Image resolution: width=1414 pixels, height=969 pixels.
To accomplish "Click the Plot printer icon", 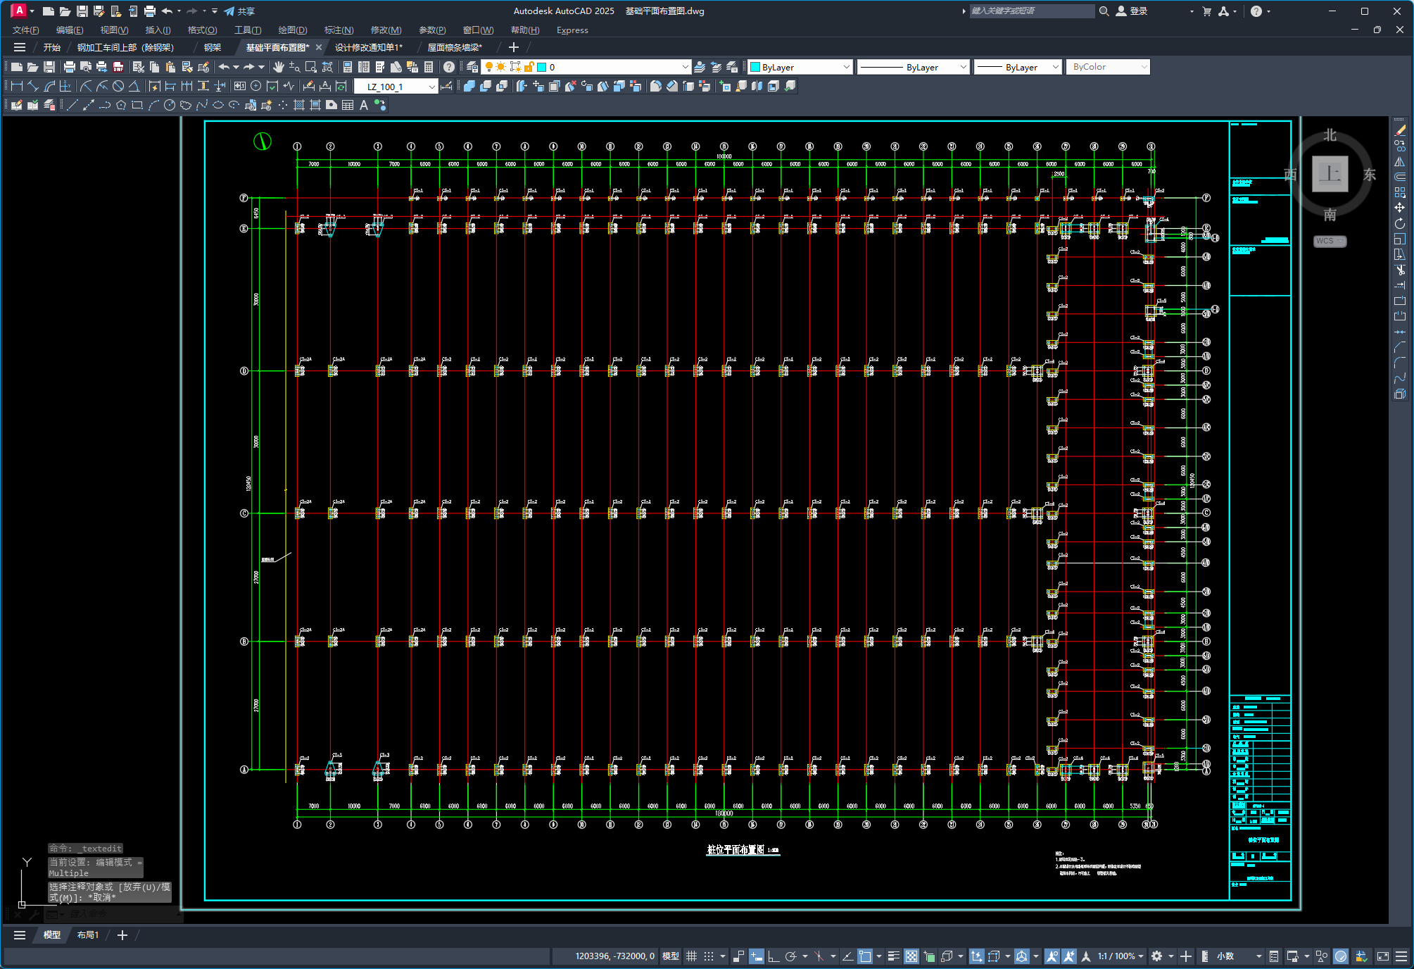I will click(69, 67).
